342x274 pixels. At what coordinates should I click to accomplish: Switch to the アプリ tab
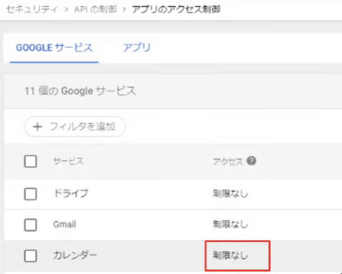[x=136, y=47]
